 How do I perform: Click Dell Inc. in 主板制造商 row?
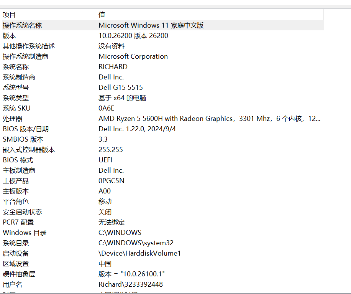pyautogui.click(x=111, y=170)
